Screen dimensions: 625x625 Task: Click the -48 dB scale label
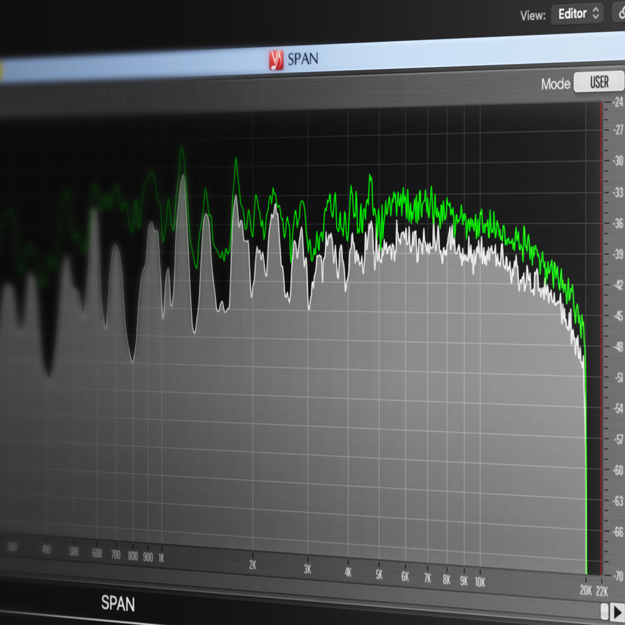(x=618, y=347)
